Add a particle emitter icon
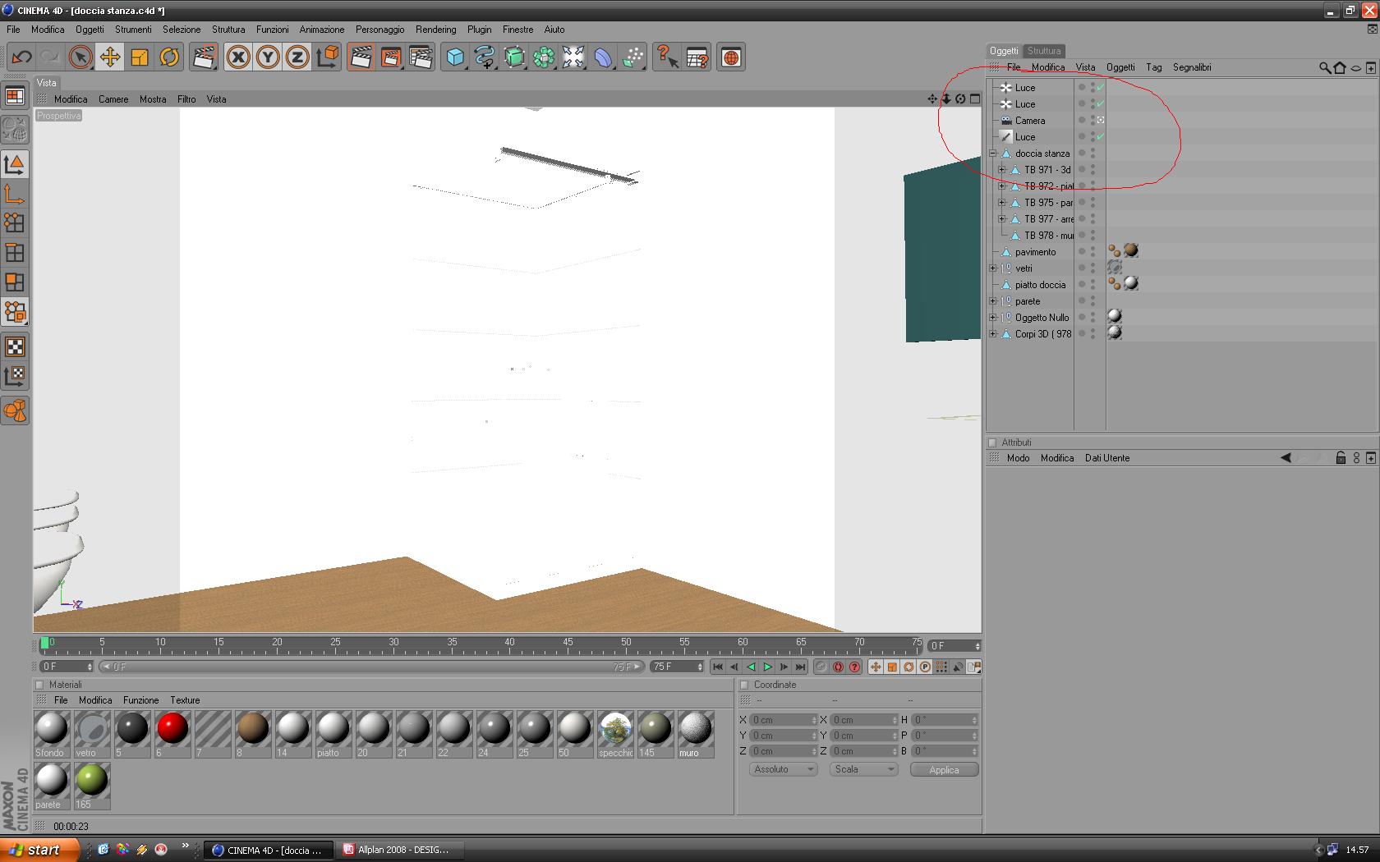This screenshot has height=862, width=1380. point(632,57)
